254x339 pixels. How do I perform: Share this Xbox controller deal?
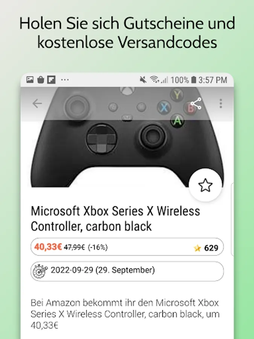point(196,104)
